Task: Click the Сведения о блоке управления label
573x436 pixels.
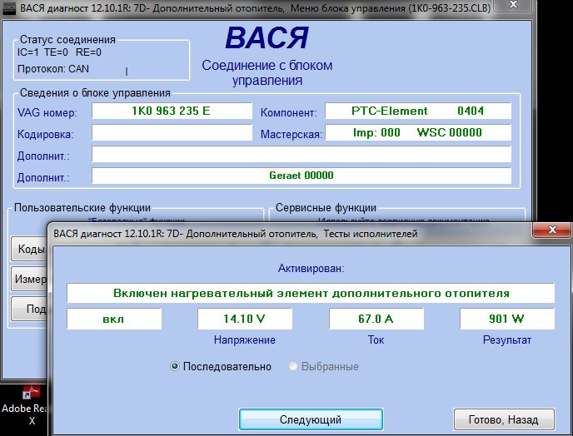Action: (95, 93)
